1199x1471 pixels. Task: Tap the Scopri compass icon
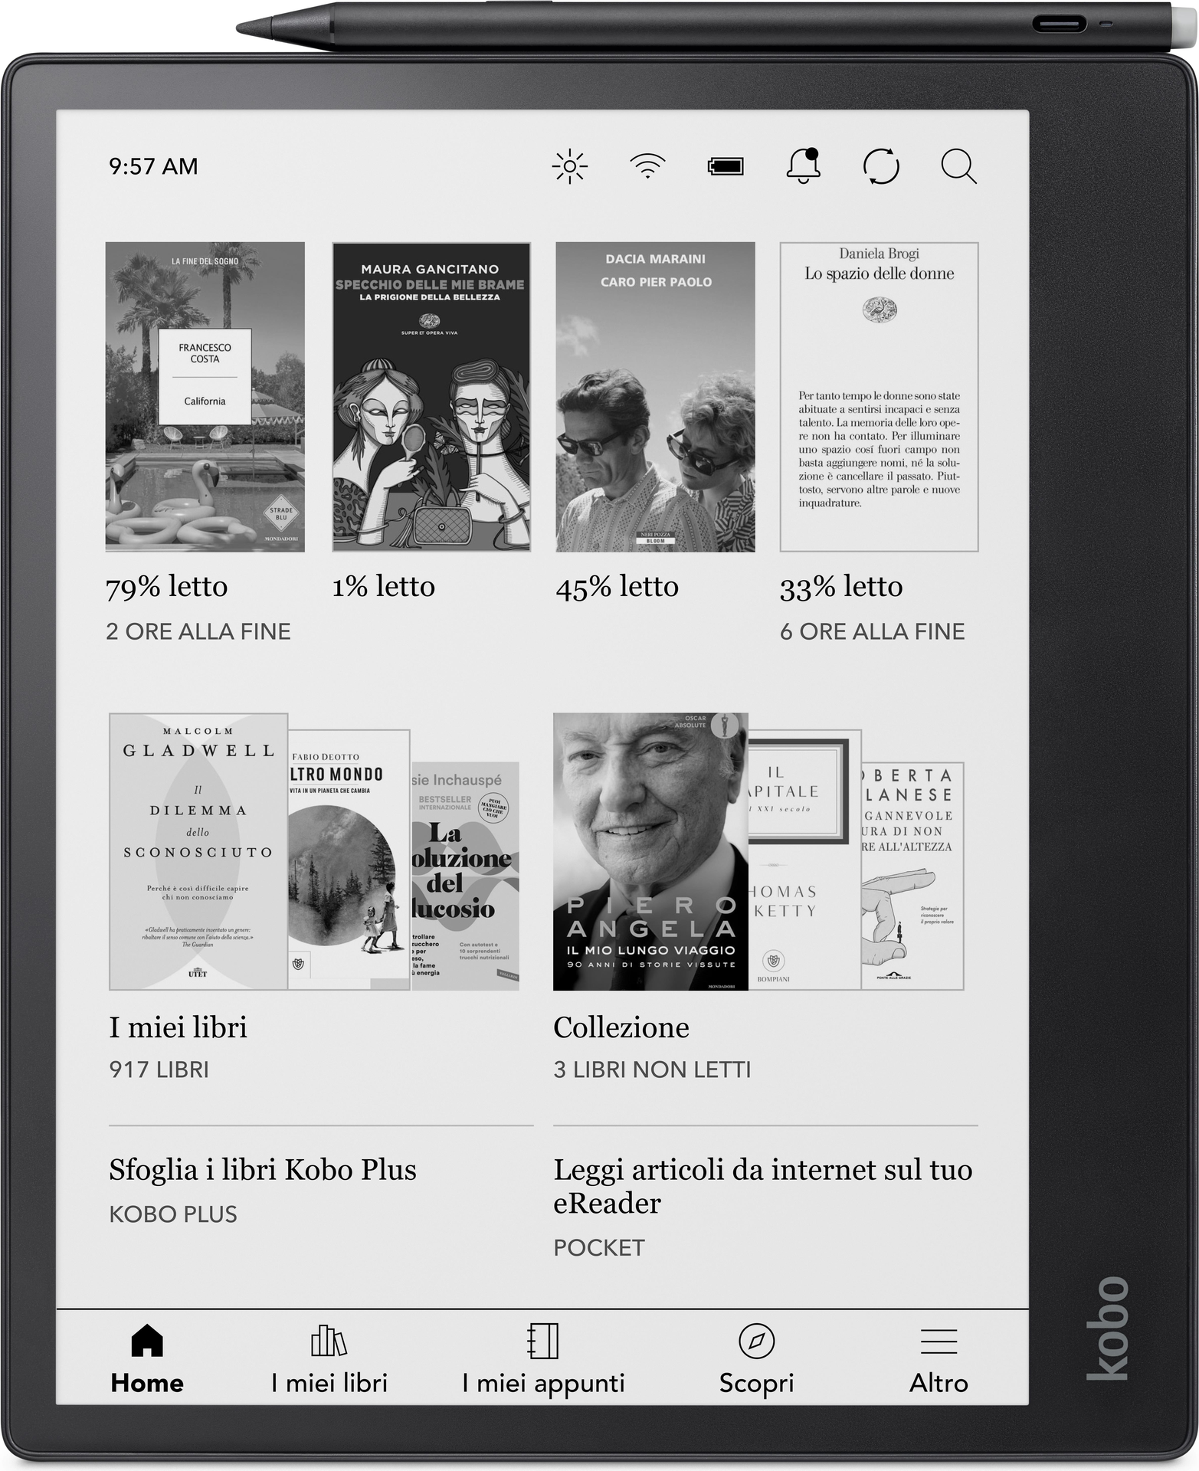[756, 1341]
